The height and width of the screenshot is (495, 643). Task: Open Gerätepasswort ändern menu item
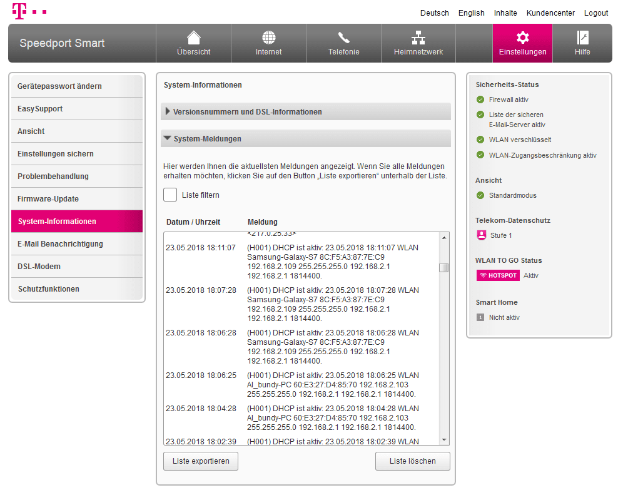(x=77, y=86)
